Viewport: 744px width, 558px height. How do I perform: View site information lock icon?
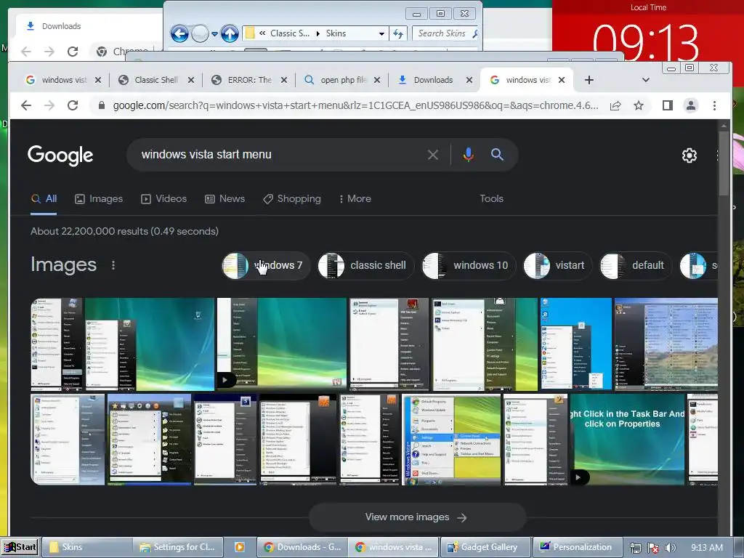pyautogui.click(x=101, y=105)
